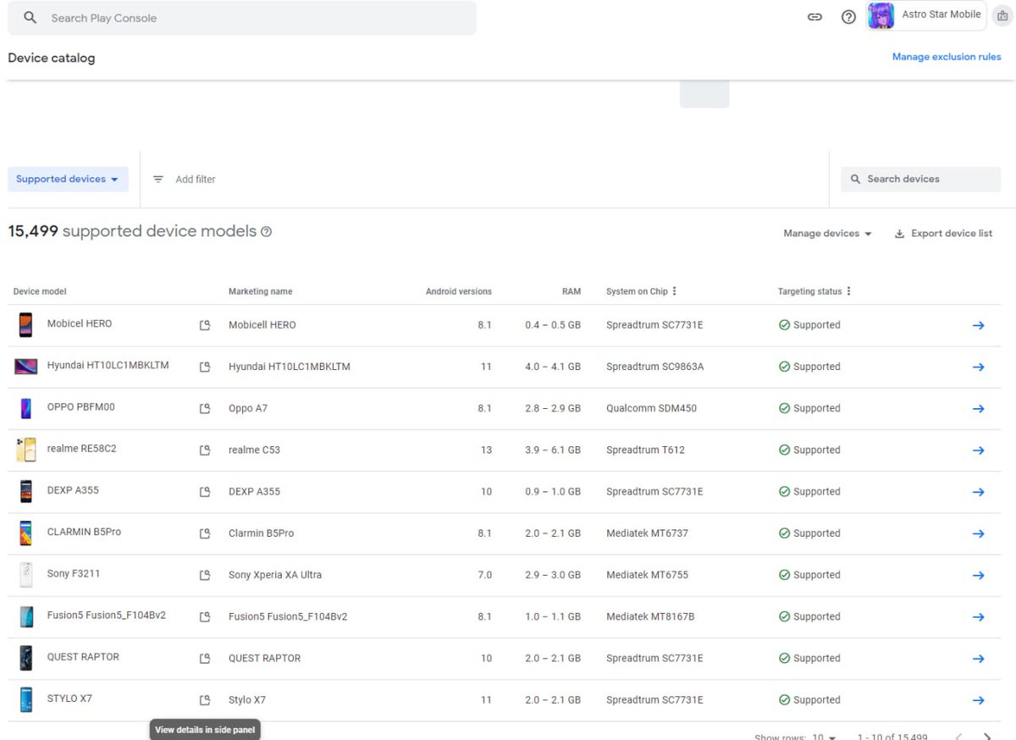Open the help question mark icon
The height and width of the screenshot is (740, 1016).
tap(848, 17)
